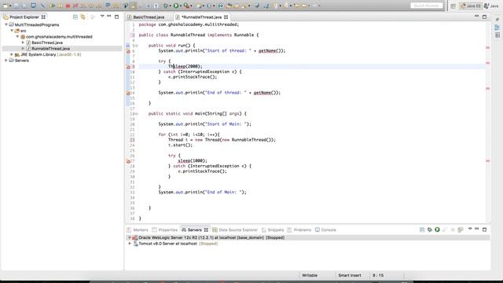
Task: Expand the JRE System Library node
Action: point(12,54)
